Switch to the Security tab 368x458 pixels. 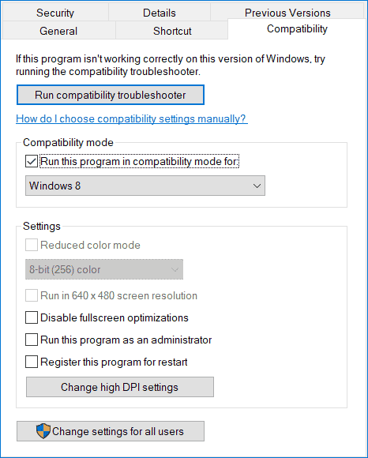[55, 13]
